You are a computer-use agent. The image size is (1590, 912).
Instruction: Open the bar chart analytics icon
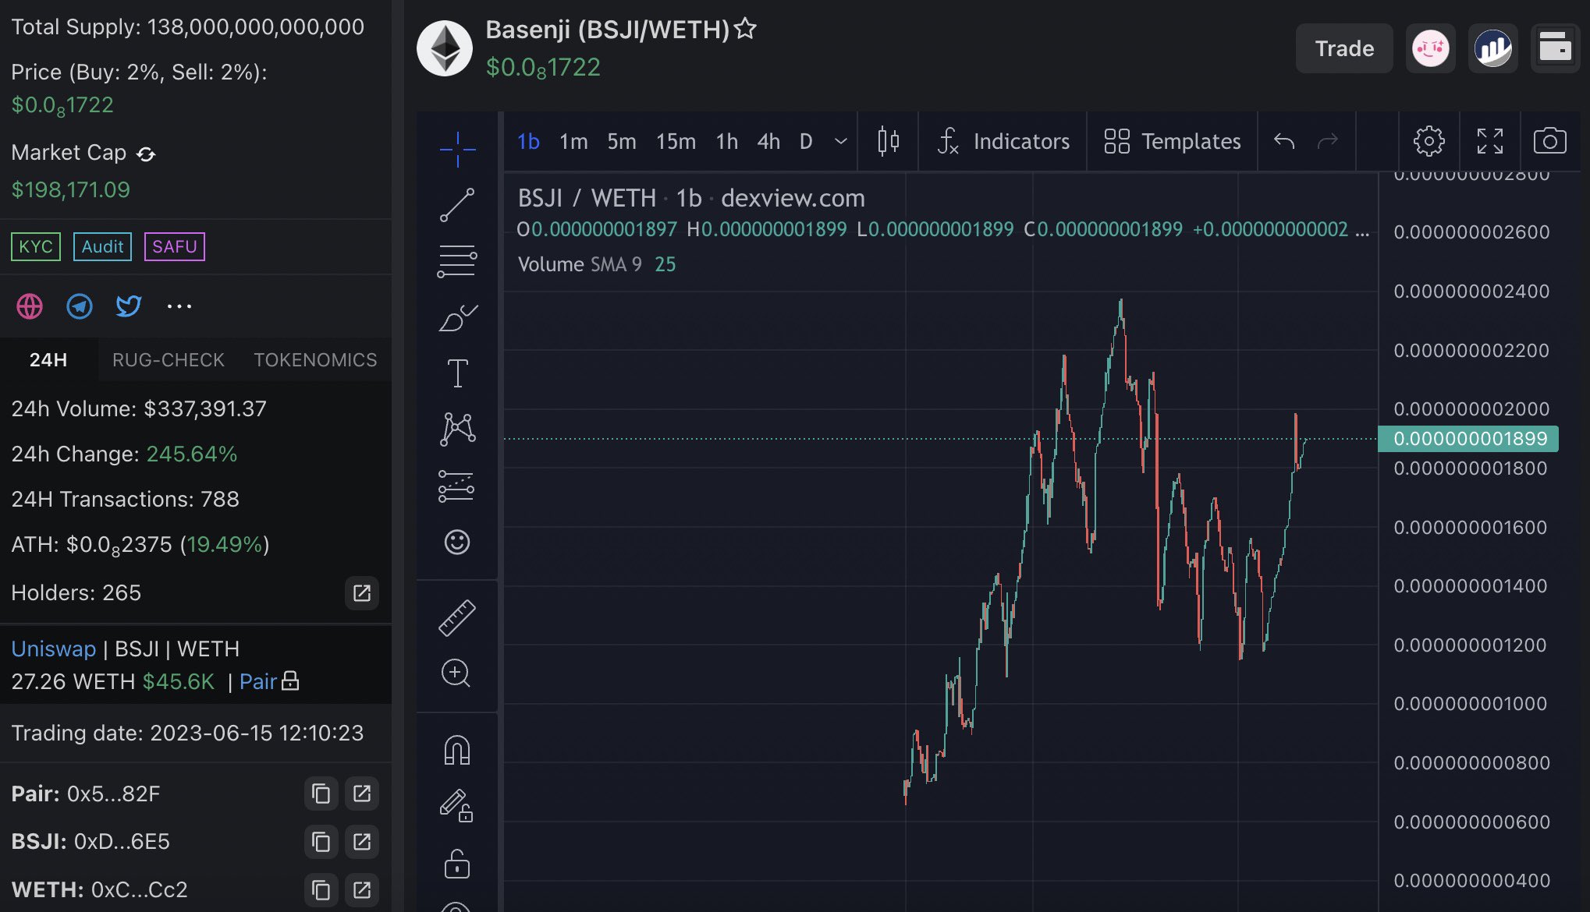(1493, 48)
